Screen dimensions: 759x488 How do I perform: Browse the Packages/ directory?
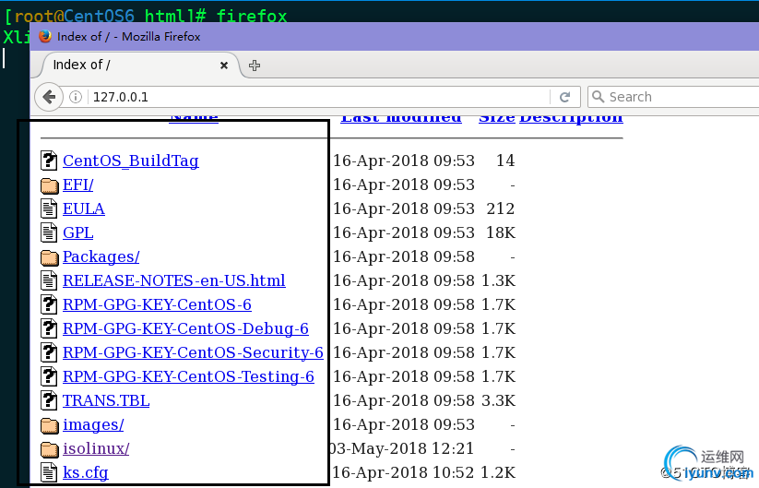pos(101,257)
